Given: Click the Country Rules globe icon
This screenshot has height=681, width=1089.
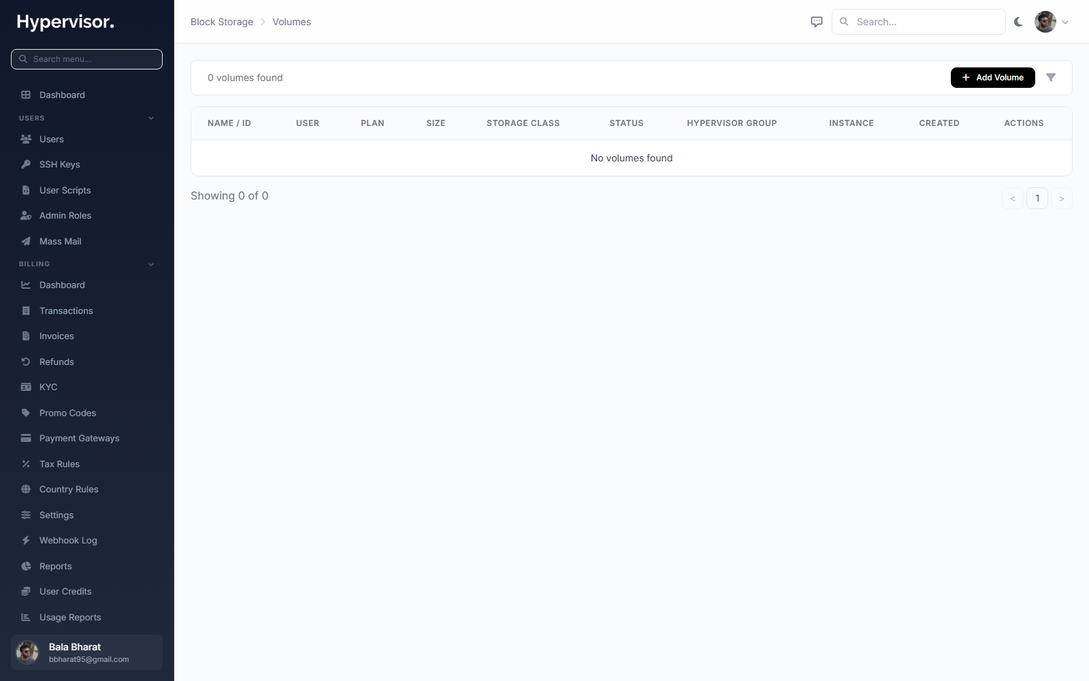Looking at the screenshot, I should (26, 489).
